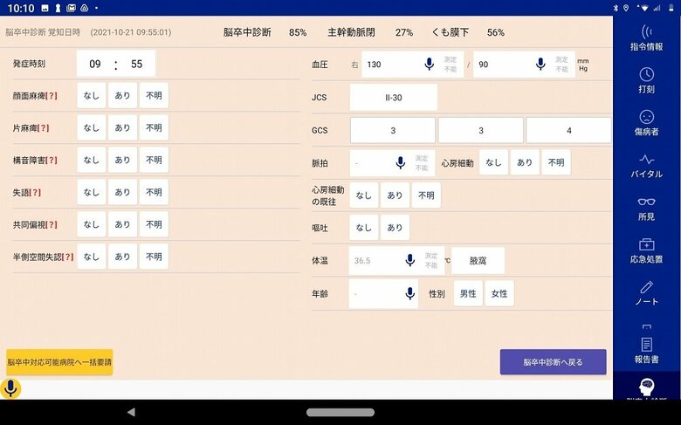Set 顔面麻痺 to あり
681x425 pixels.
pos(122,95)
